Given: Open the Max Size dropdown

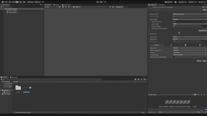Looking at the screenshot, I should (x=190, y=48).
